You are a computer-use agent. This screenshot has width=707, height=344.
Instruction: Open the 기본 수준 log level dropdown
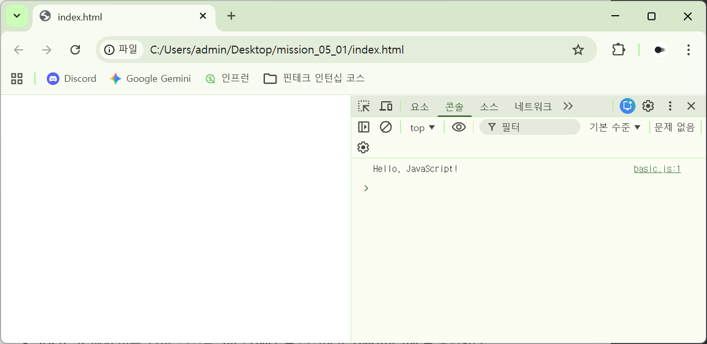[615, 127]
